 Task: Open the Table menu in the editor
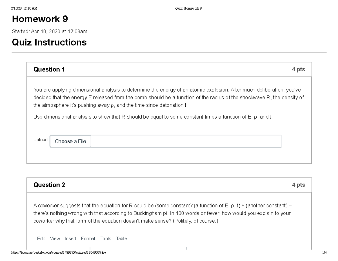pyautogui.click(x=121, y=238)
